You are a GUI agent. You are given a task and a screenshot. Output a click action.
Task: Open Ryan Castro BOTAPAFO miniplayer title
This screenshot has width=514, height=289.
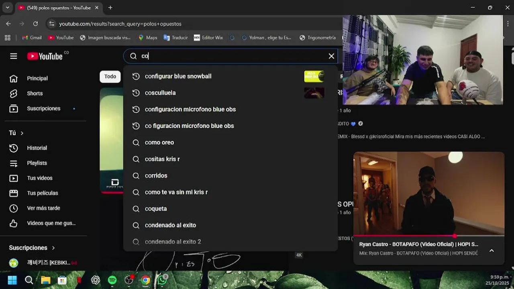[x=419, y=244]
